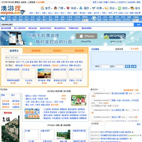Focus the main search input field
Image resolution: width=142 pixels, height=142 pixels.
click(x=67, y=24)
